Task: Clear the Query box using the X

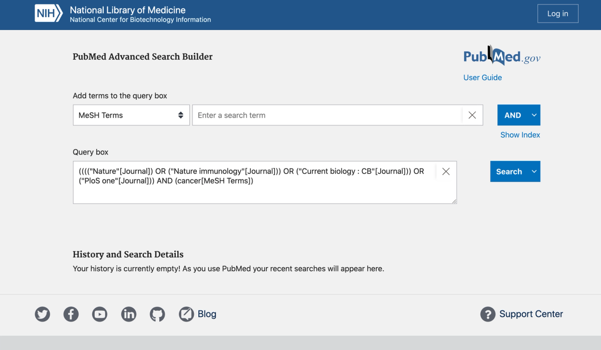Action: point(446,171)
